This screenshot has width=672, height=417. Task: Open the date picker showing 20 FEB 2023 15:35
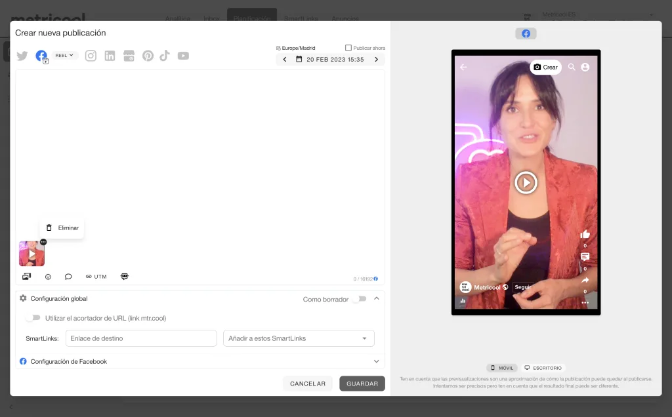tap(330, 60)
